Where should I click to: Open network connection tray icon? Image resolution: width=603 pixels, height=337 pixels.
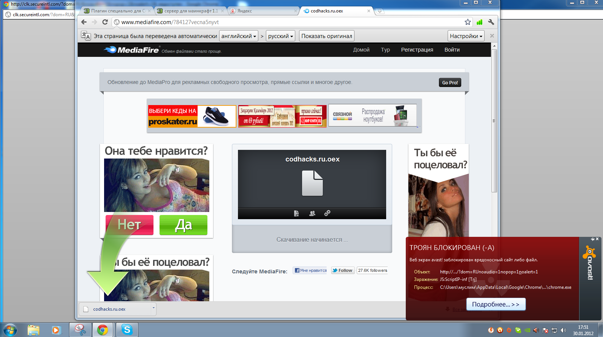point(554,330)
